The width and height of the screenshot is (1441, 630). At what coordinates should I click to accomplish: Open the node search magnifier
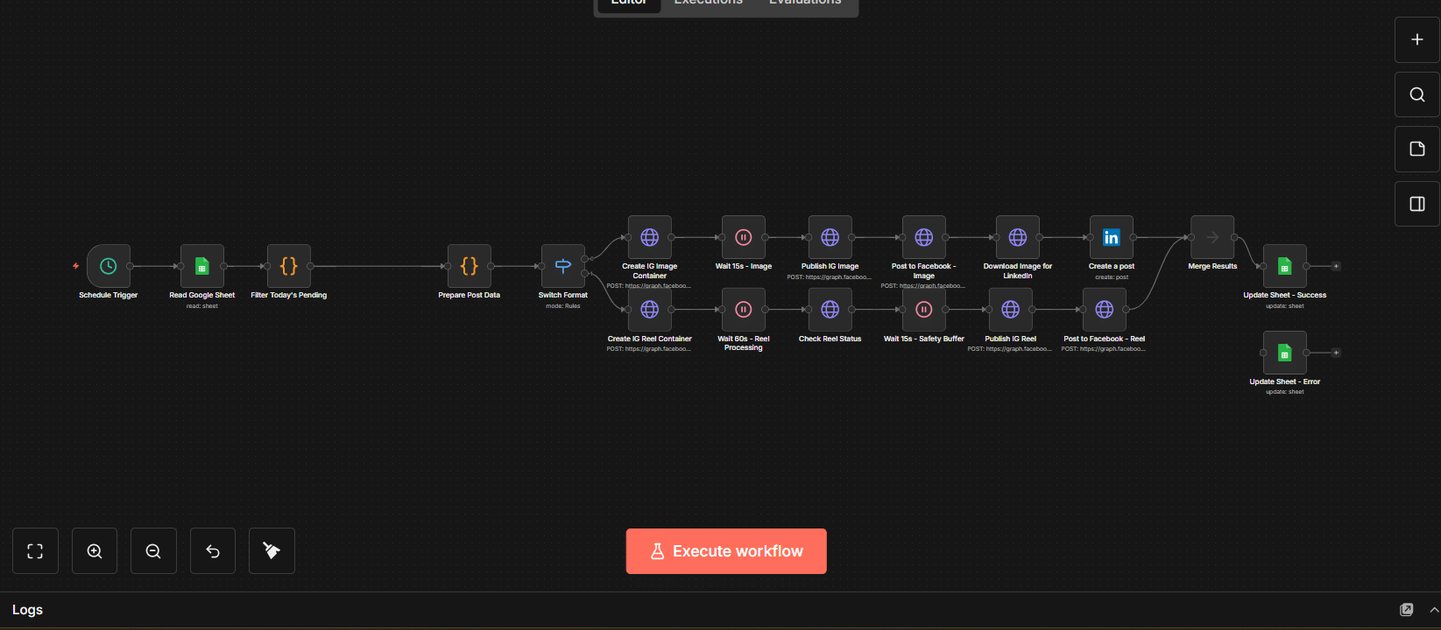(x=1417, y=94)
